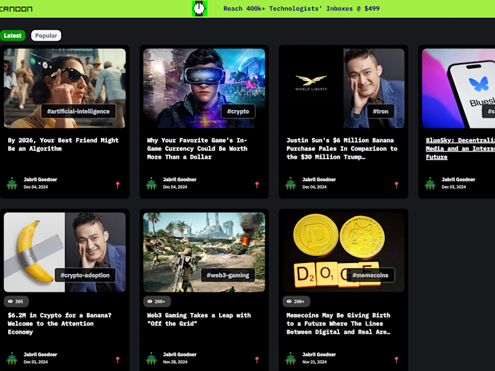Switch to the Popular tab
This screenshot has height=371, width=495.
pyautogui.click(x=46, y=35)
